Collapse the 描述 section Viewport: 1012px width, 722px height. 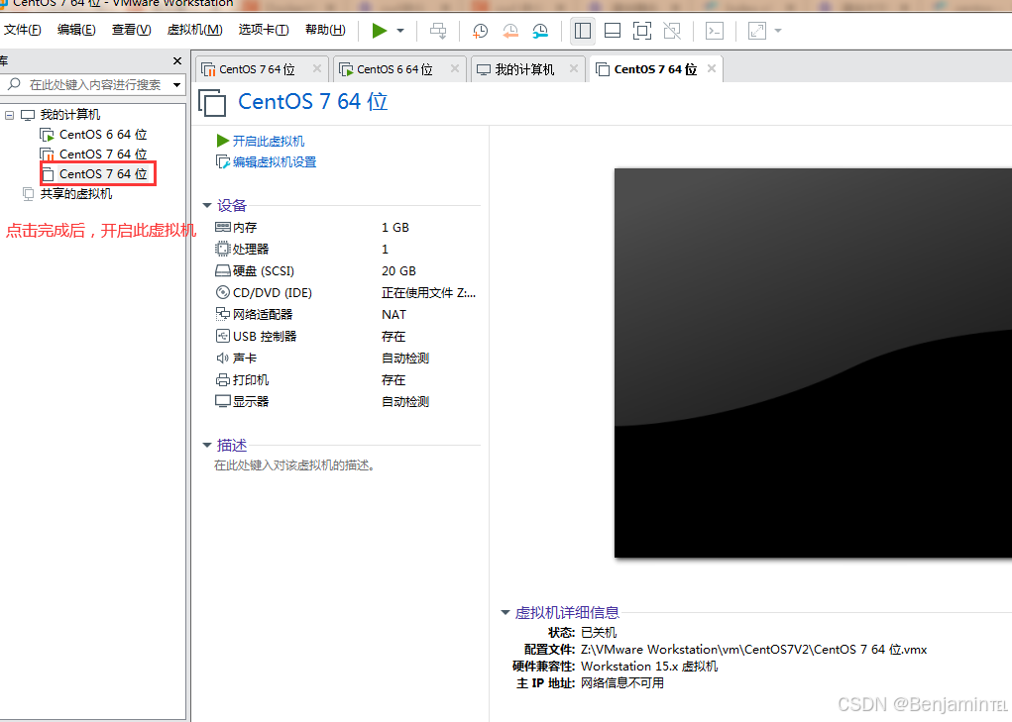(x=207, y=446)
